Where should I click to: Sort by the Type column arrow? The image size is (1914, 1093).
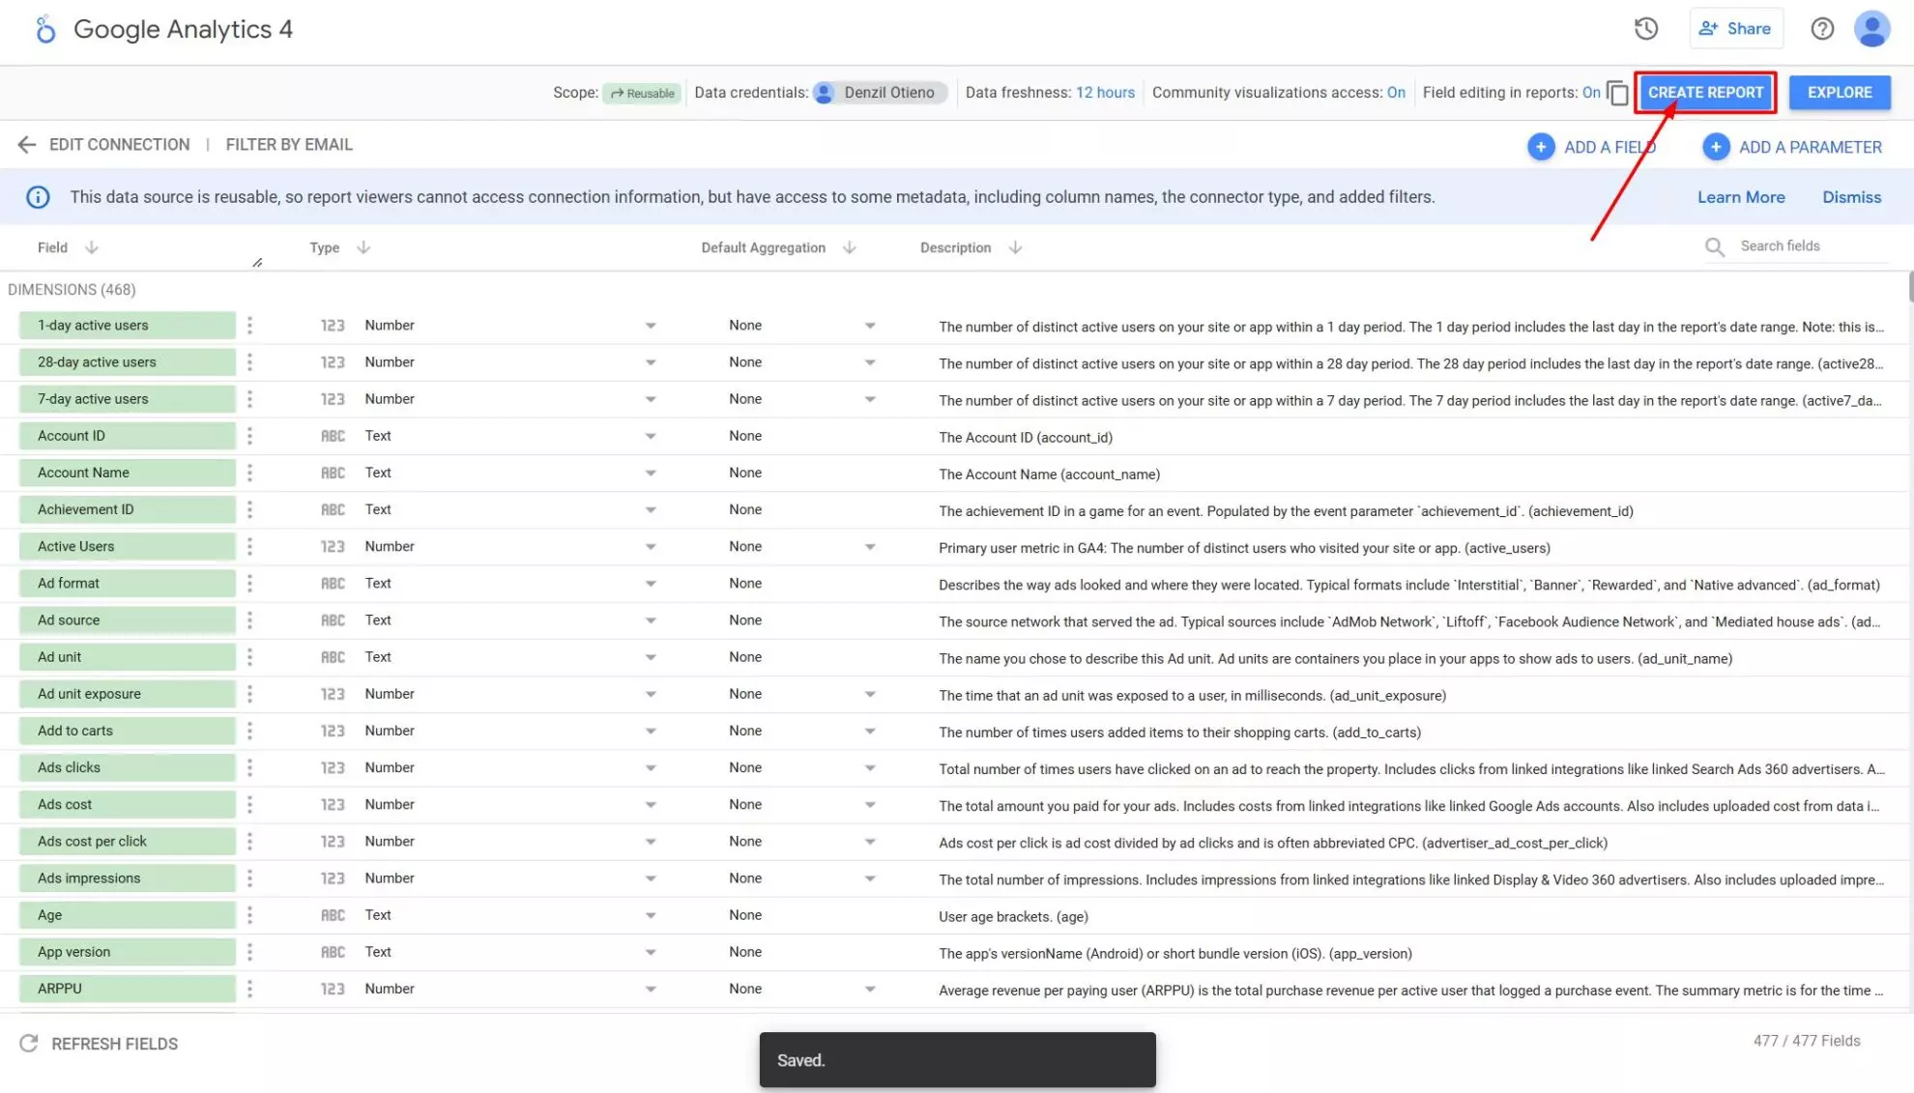[x=363, y=247]
